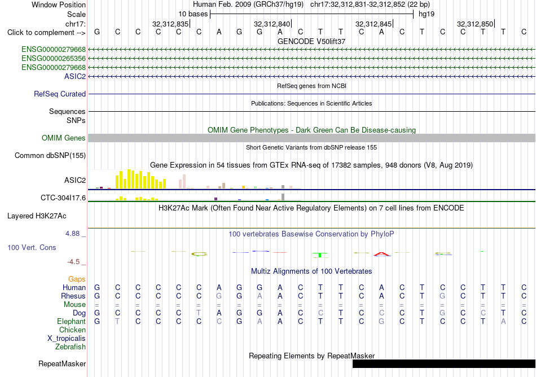Click the green 'T' in the PhyloP conservation logo
Viewport: 536px width, 377px height.
point(320,255)
